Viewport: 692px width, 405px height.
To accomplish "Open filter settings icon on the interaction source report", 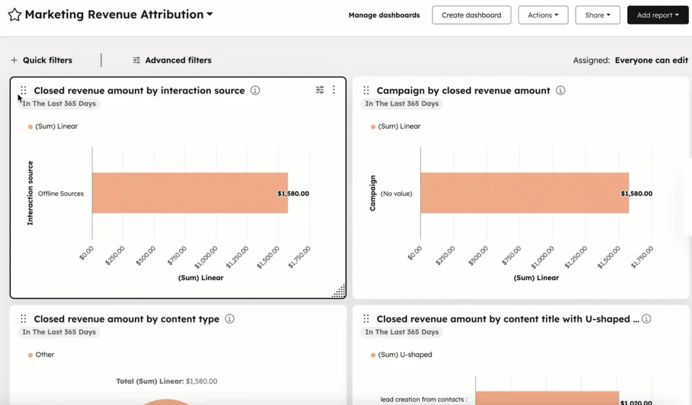I will 320,90.
